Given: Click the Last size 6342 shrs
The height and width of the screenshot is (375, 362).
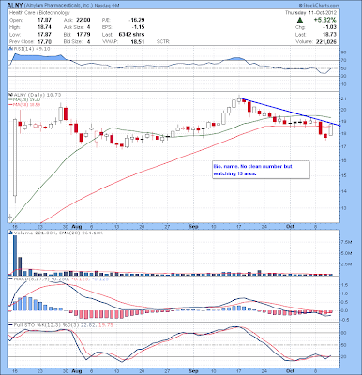Looking at the screenshot, I should coord(132,35).
